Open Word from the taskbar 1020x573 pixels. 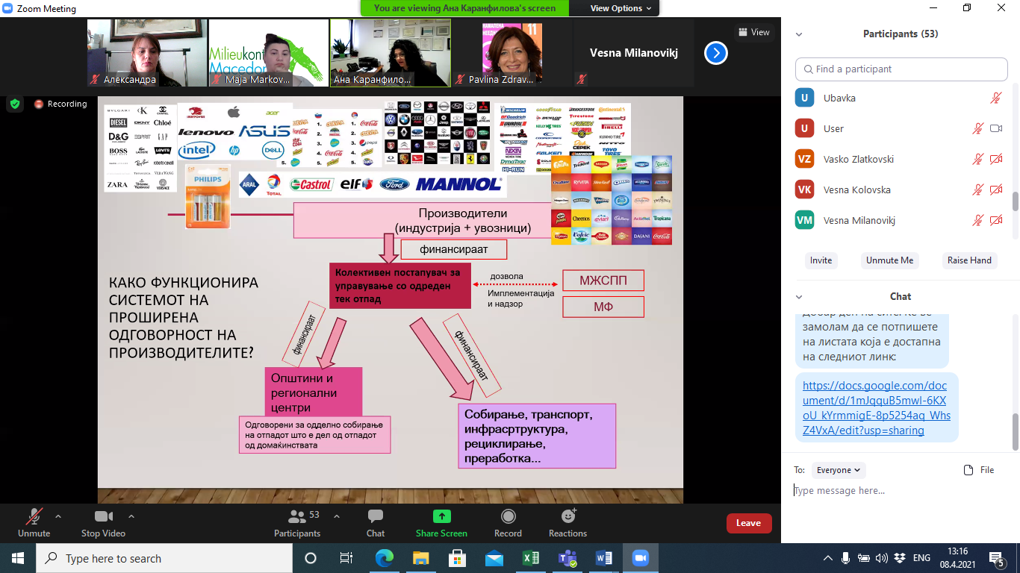tap(603, 558)
